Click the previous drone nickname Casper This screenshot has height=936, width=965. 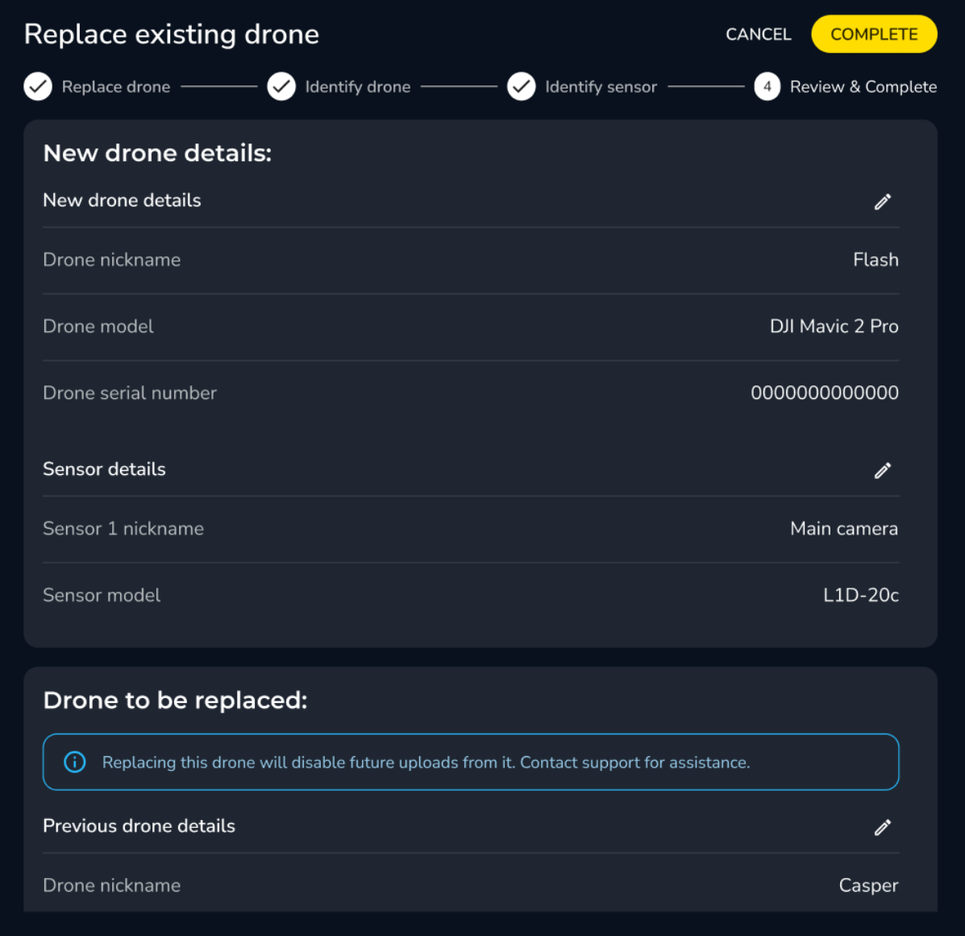tap(868, 885)
